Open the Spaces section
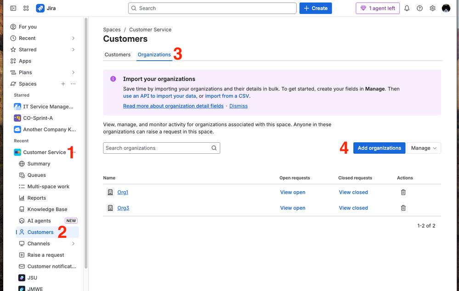The height and width of the screenshot is (291, 459). [x=28, y=84]
